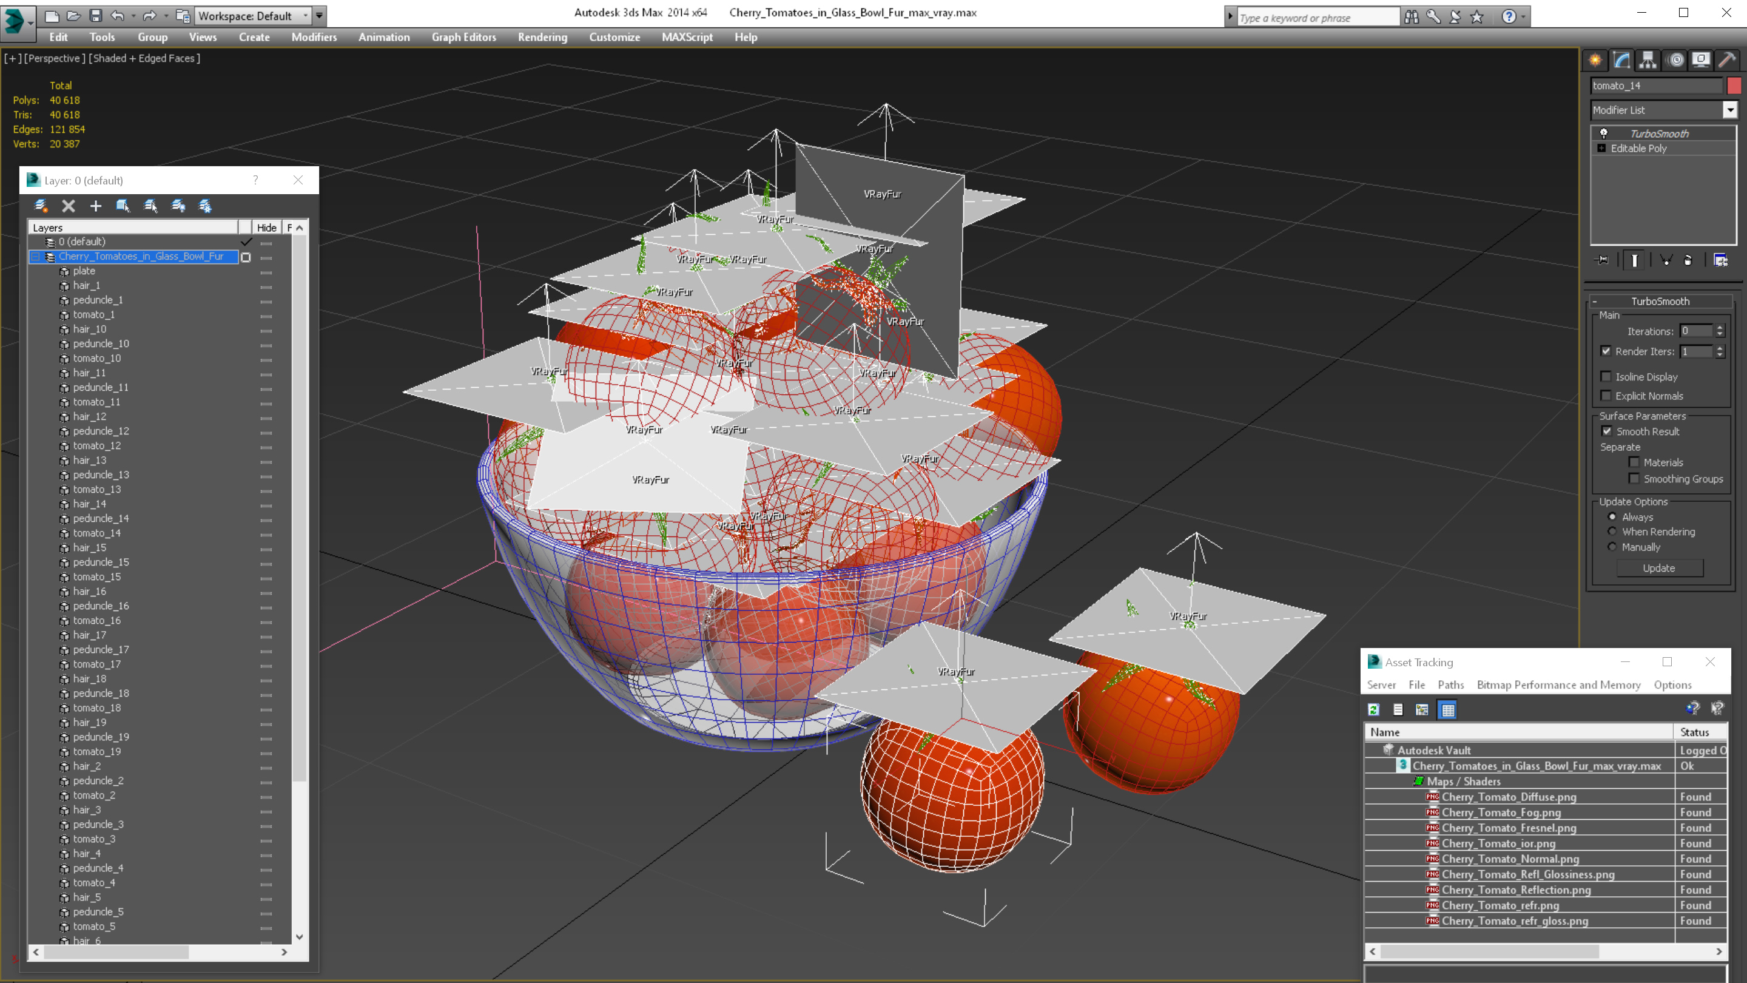Image resolution: width=1747 pixels, height=983 pixels.
Task: Select the Manually update option
Action: (1613, 547)
